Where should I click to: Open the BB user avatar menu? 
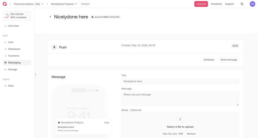[x=252, y=4]
